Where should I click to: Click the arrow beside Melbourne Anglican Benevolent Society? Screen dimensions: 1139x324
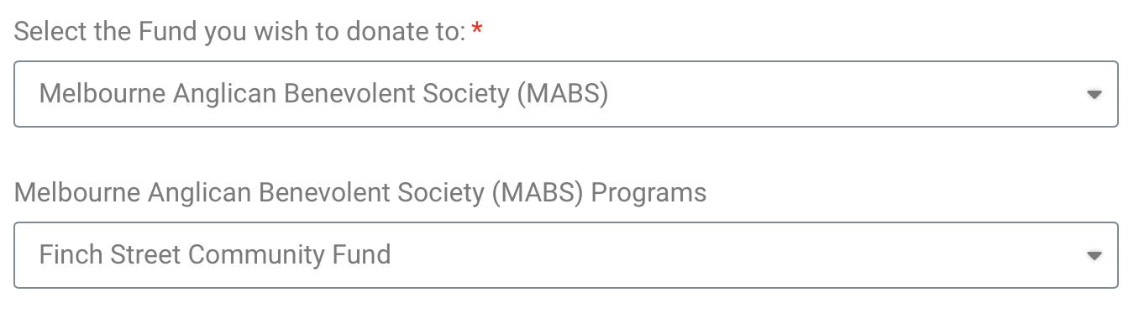point(1094,95)
